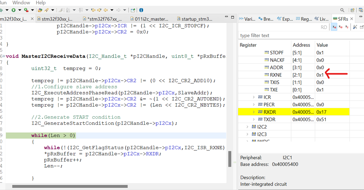364x190 pixels.
Task: Switch to hexadecimal x16 number format
Action: pos(334,27)
